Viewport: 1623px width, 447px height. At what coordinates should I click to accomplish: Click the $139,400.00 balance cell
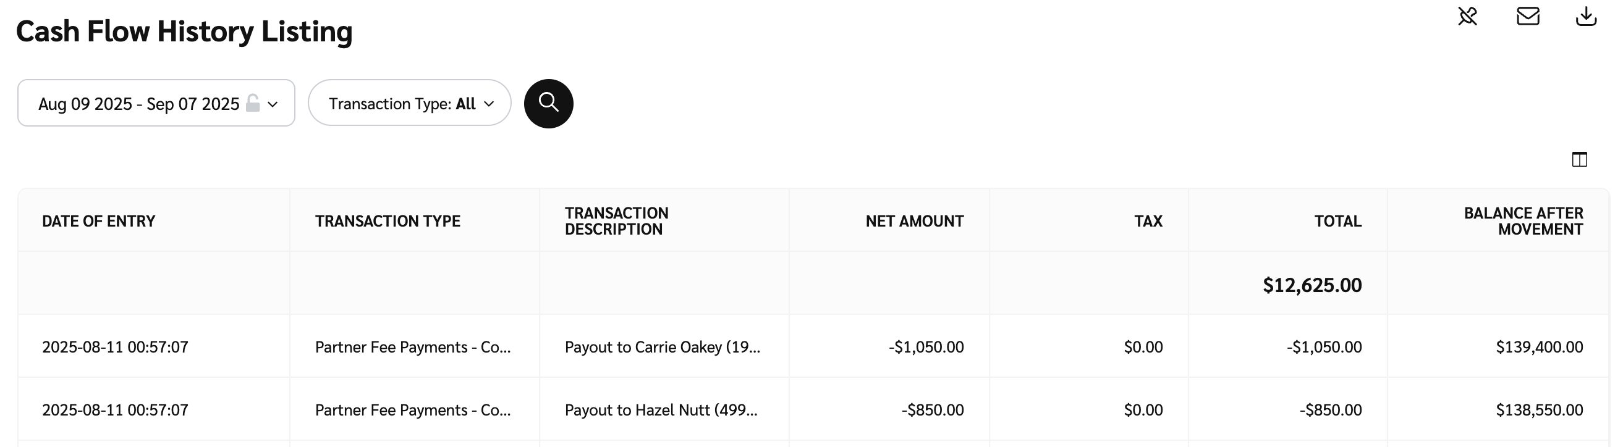[1539, 347]
